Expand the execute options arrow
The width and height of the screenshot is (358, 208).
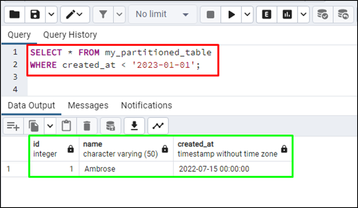click(247, 15)
